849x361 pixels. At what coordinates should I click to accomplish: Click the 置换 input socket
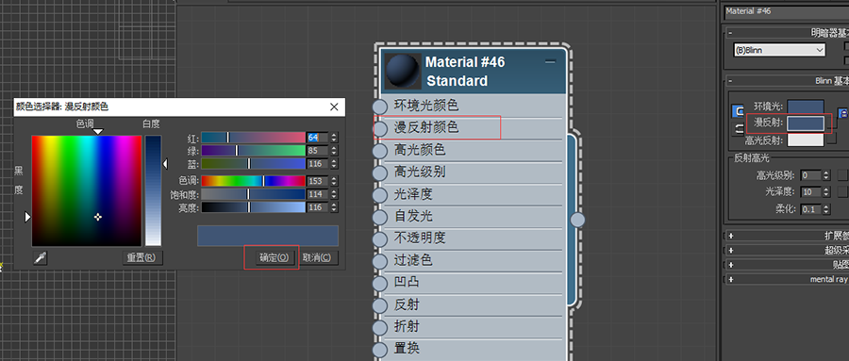(x=380, y=349)
